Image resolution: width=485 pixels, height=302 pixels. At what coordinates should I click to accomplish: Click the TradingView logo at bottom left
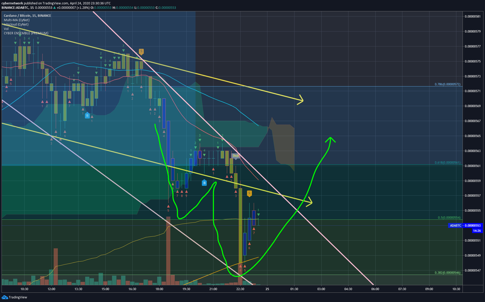pyautogui.click(x=14, y=297)
